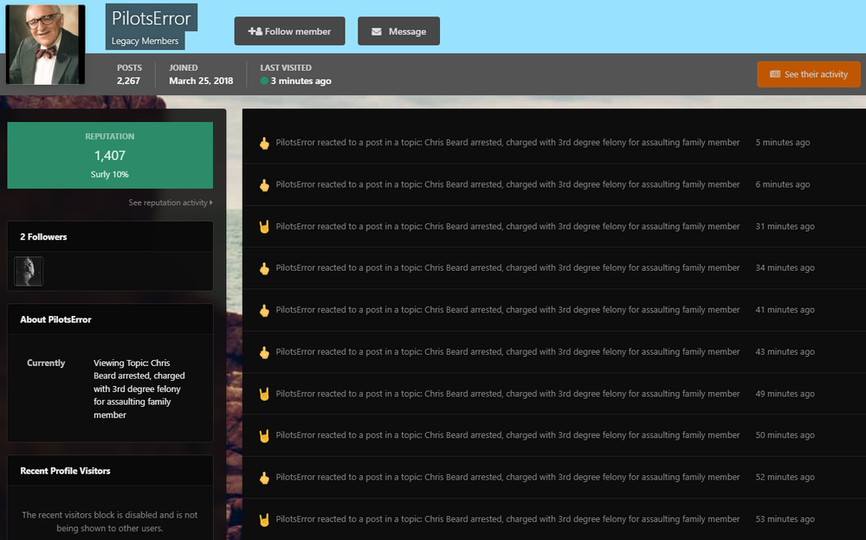Expand See reputation activity
This screenshot has height=540, width=866.
pyautogui.click(x=170, y=202)
